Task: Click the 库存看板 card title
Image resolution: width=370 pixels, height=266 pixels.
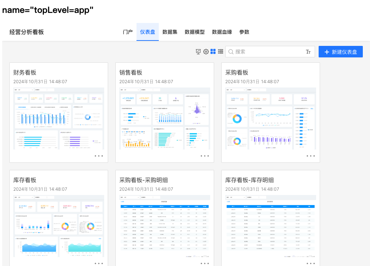Action: point(25,180)
